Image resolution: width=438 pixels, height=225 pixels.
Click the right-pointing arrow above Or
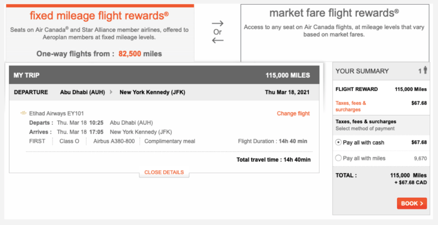218,24
